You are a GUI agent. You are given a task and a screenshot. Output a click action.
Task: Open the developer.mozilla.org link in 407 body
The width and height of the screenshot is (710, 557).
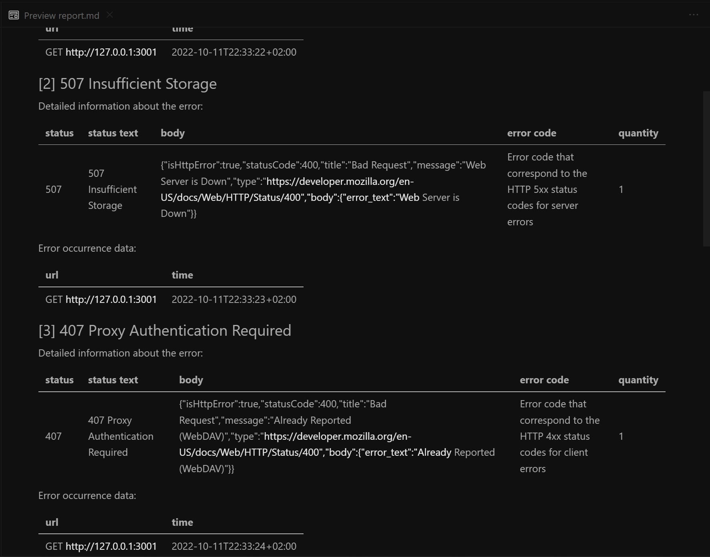pos(315,444)
